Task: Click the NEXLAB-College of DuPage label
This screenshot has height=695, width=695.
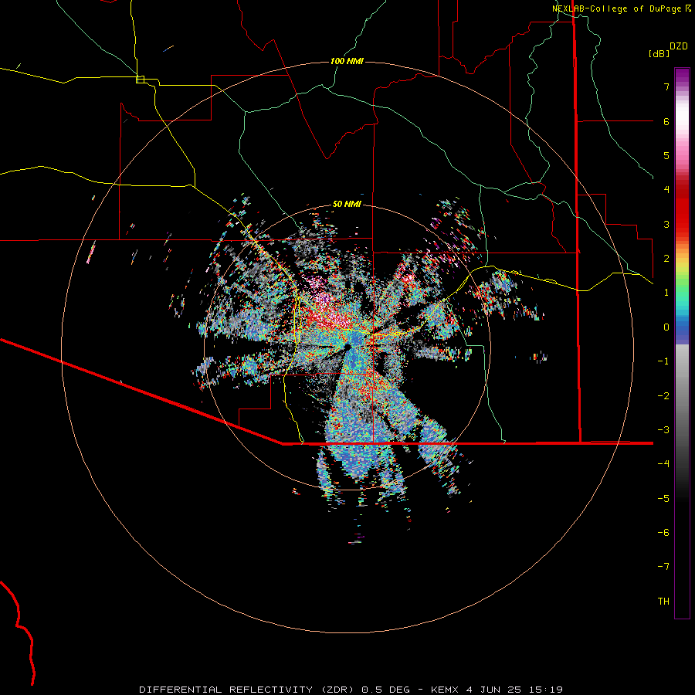Action: click(x=621, y=8)
